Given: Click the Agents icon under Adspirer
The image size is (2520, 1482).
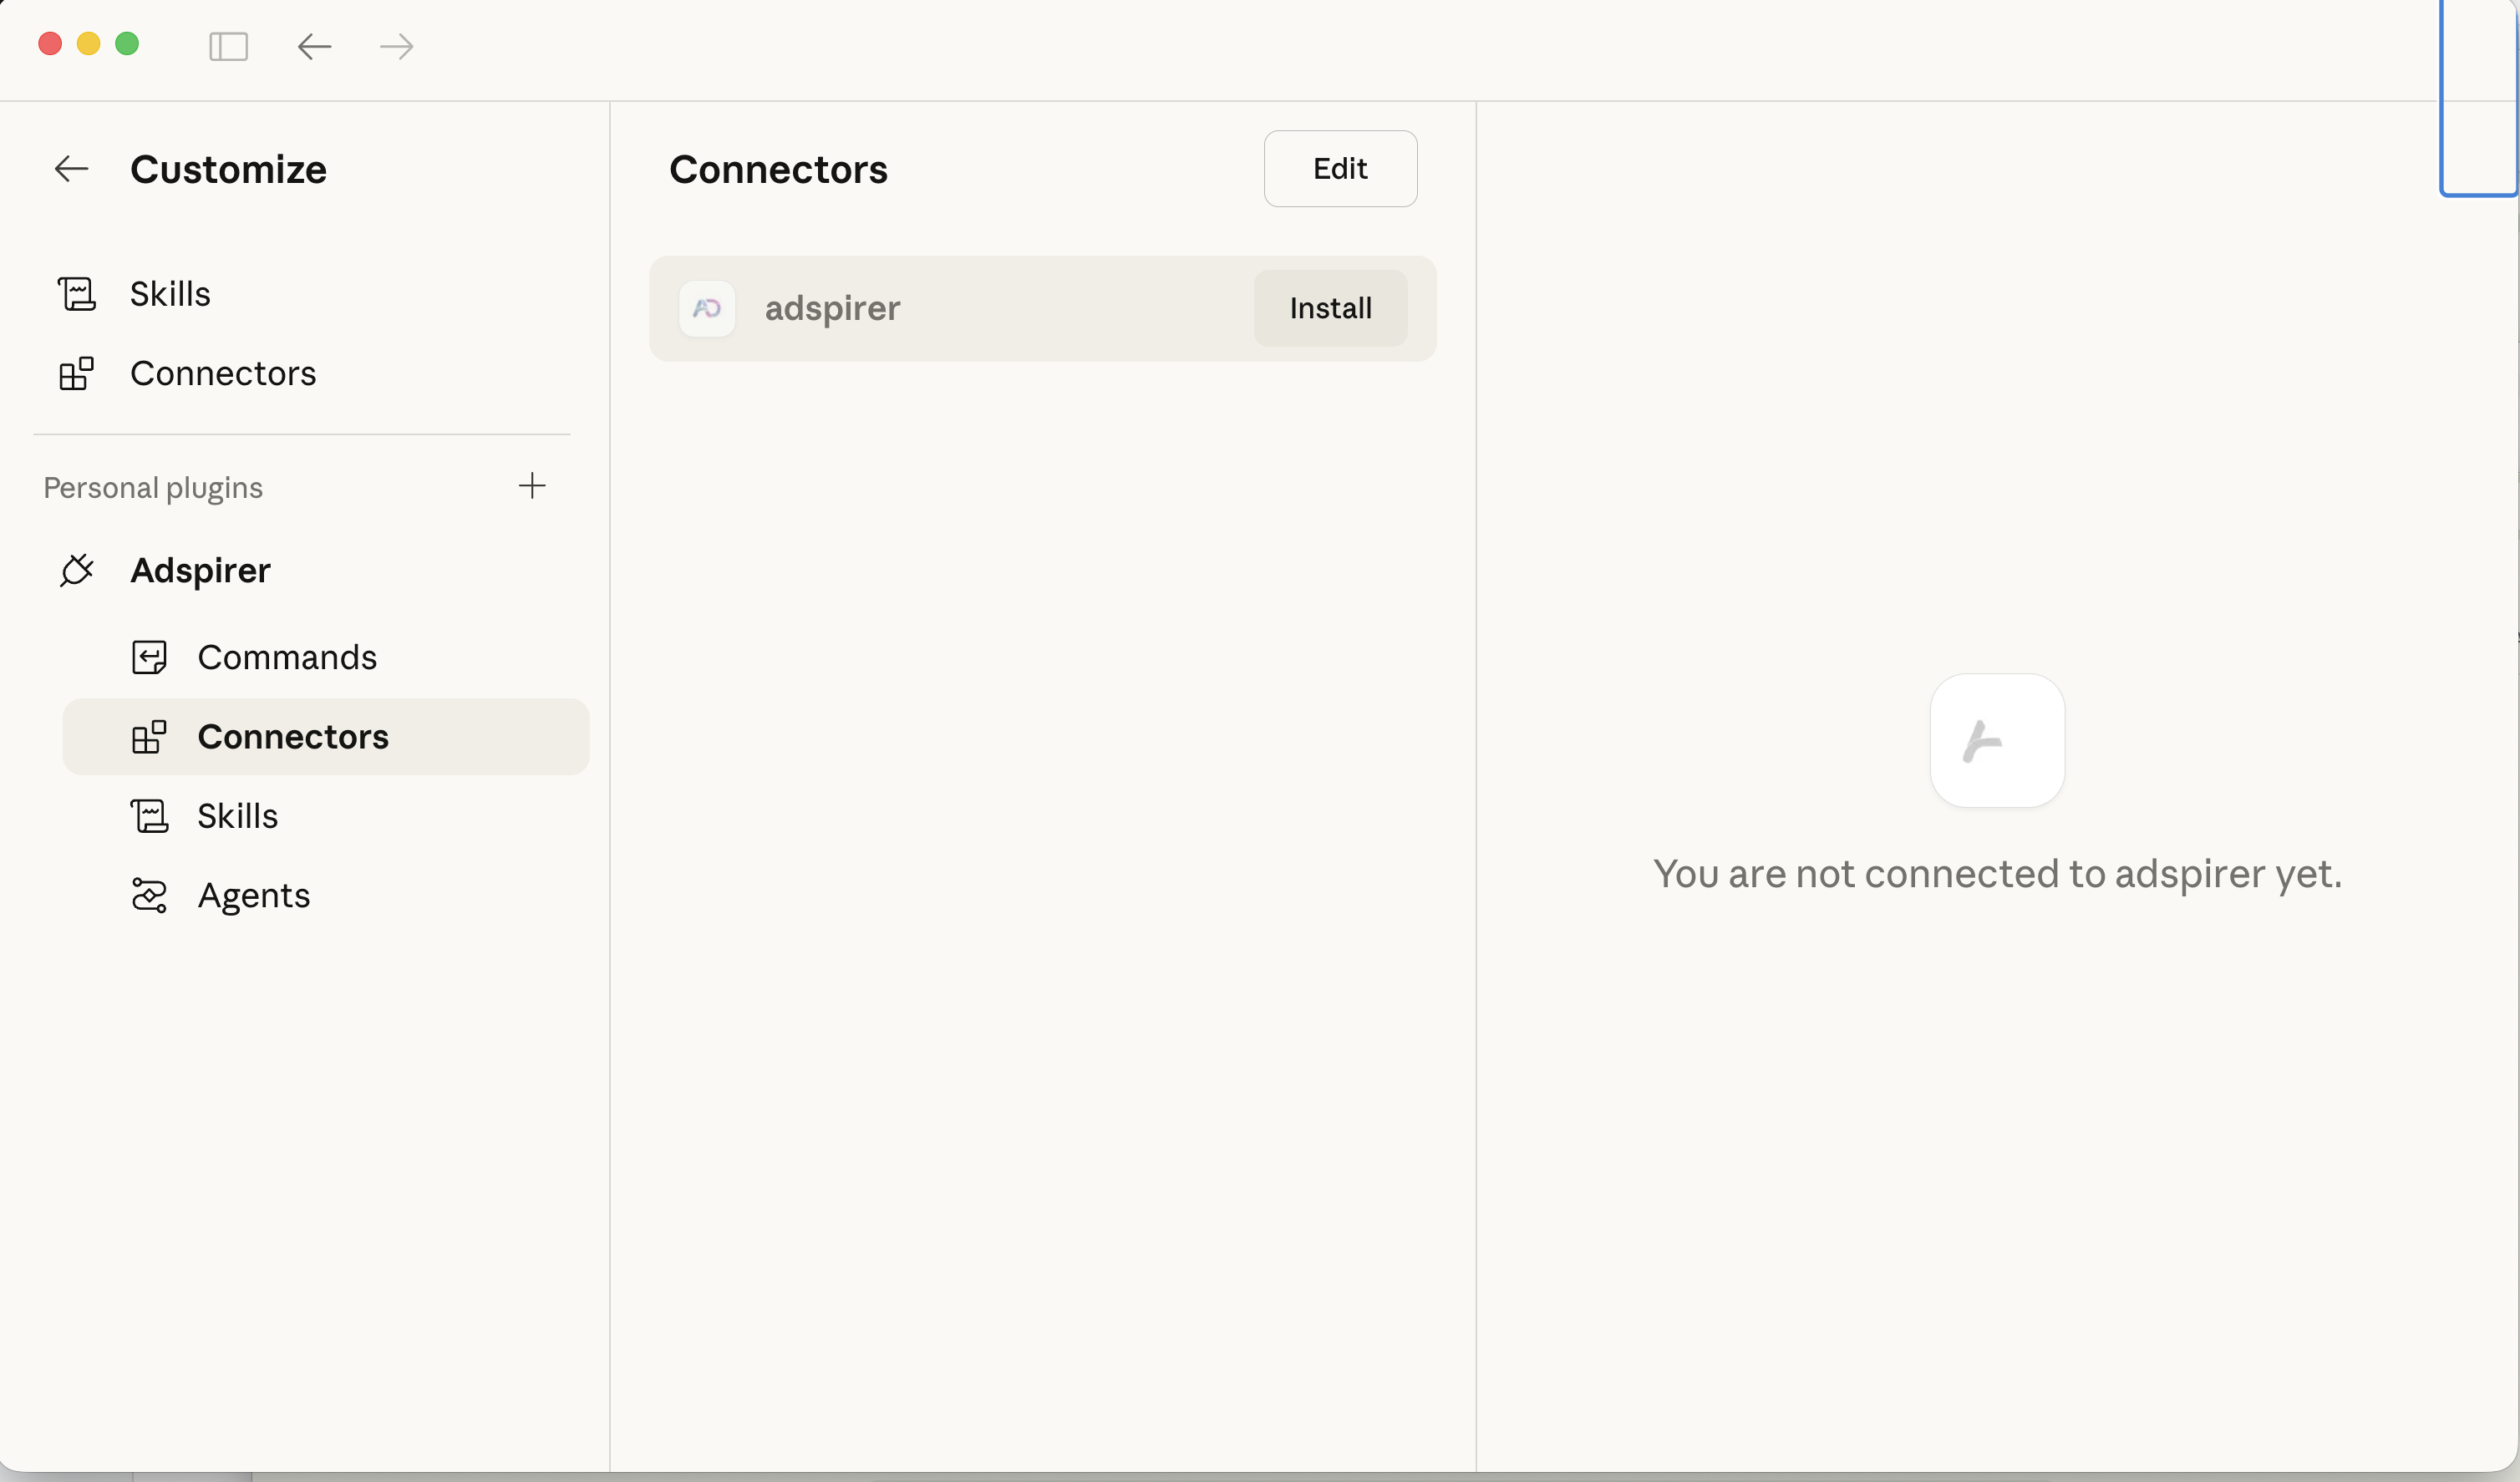Looking at the screenshot, I should [150, 895].
